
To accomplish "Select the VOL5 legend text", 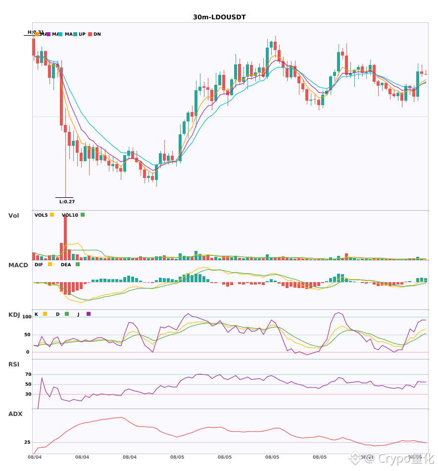I will (41, 215).
